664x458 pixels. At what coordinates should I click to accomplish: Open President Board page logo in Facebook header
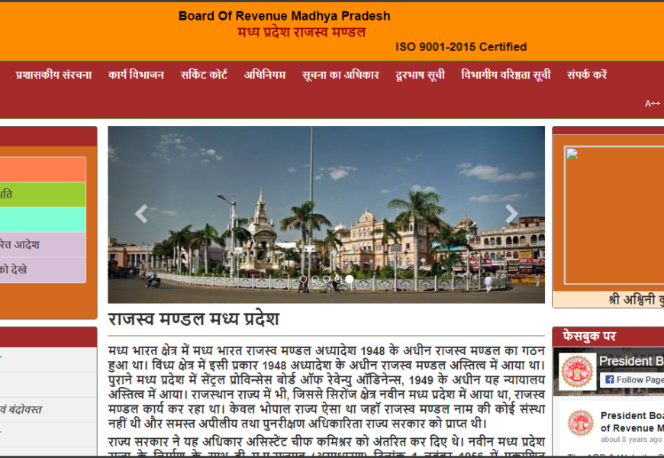click(x=576, y=372)
